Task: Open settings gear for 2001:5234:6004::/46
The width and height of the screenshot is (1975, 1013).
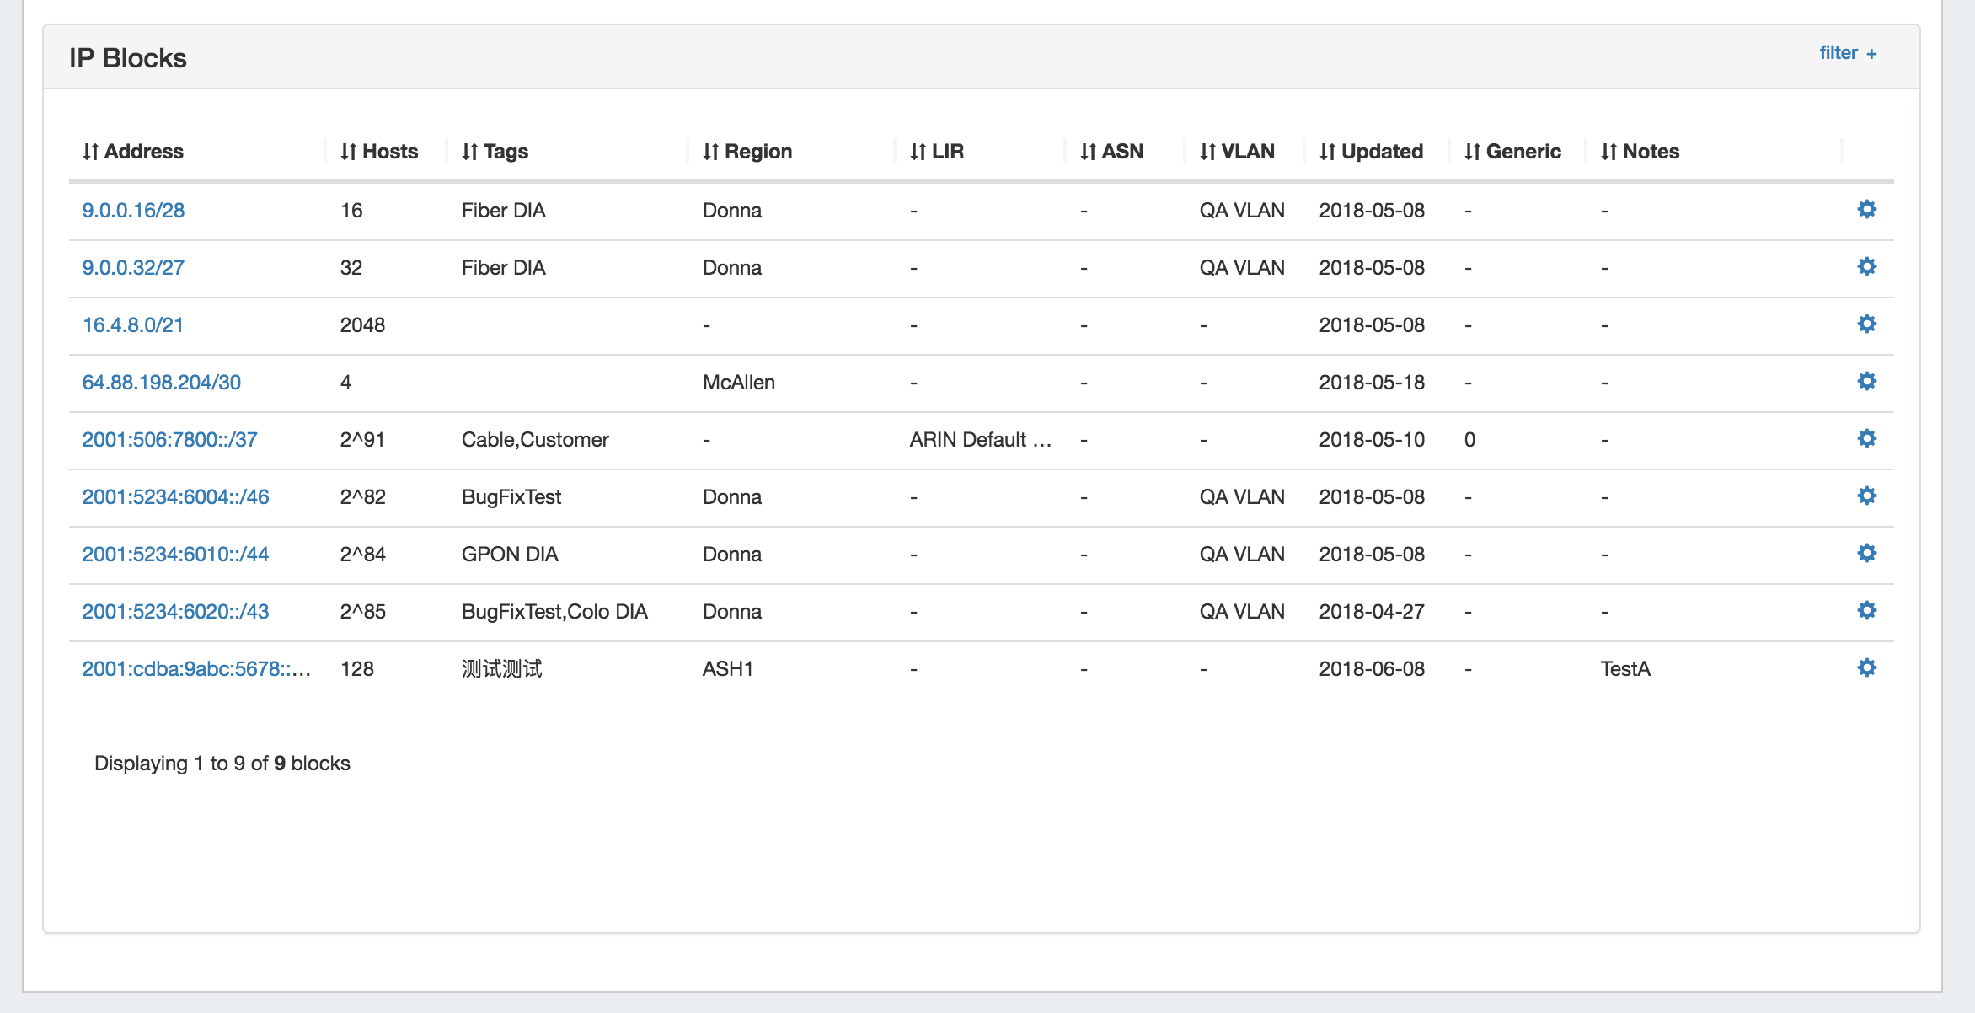Action: 1866,496
